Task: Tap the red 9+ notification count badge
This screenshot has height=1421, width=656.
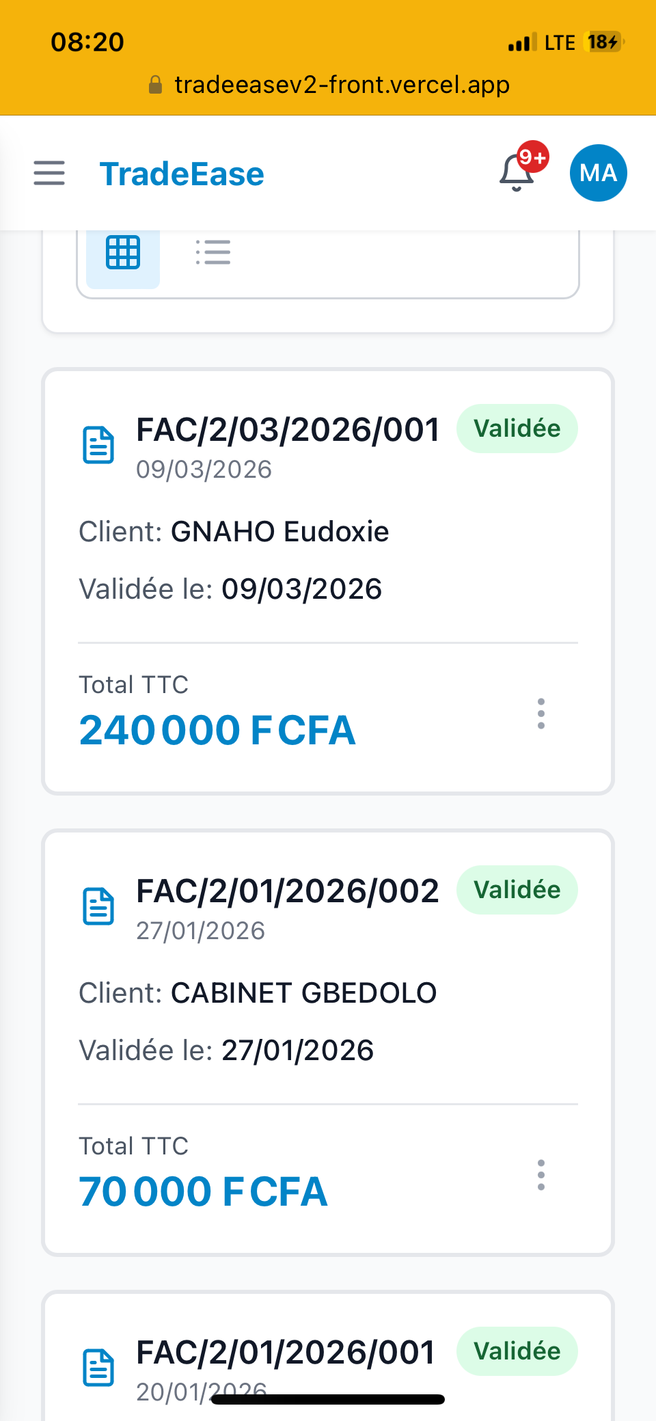Action: (x=533, y=157)
